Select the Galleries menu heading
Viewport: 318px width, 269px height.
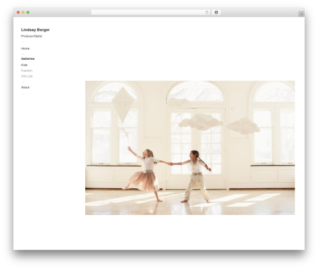point(28,59)
